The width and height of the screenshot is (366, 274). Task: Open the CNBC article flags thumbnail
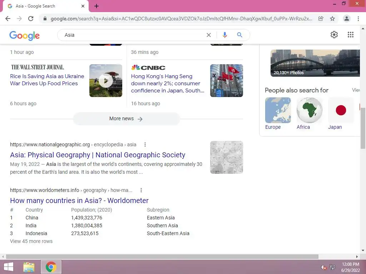coord(226,81)
